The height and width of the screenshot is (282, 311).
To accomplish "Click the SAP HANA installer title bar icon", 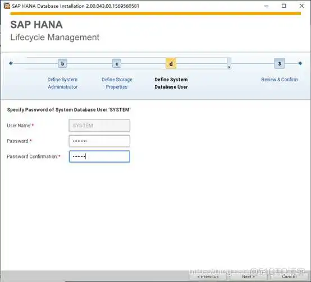I will (7, 6).
